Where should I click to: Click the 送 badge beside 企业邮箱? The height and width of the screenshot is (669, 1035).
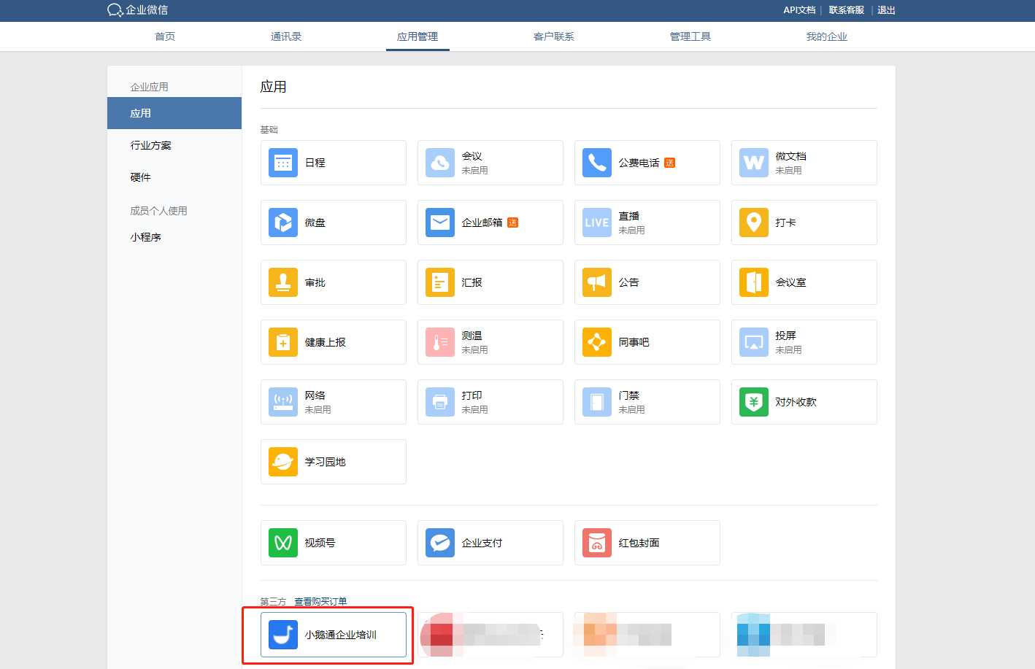(x=512, y=223)
